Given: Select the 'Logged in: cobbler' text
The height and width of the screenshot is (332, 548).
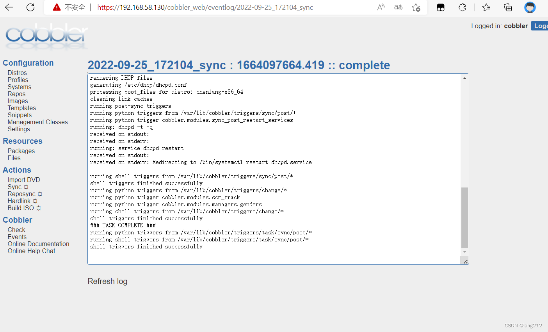Looking at the screenshot, I should click(x=500, y=26).
